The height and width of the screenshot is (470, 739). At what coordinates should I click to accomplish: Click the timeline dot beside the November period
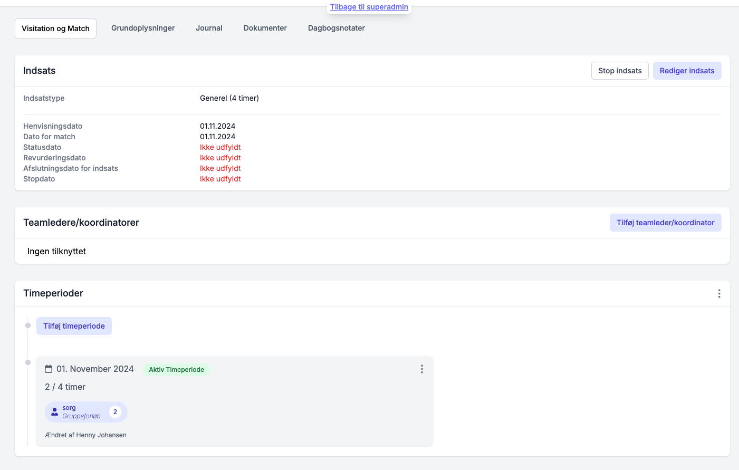pyautogui.click(x=28, y=362)
